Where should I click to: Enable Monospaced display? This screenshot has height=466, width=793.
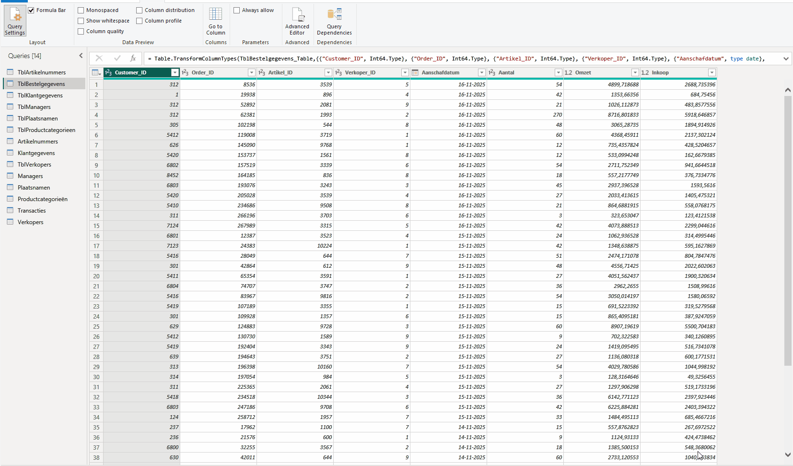tap(81, 10)
